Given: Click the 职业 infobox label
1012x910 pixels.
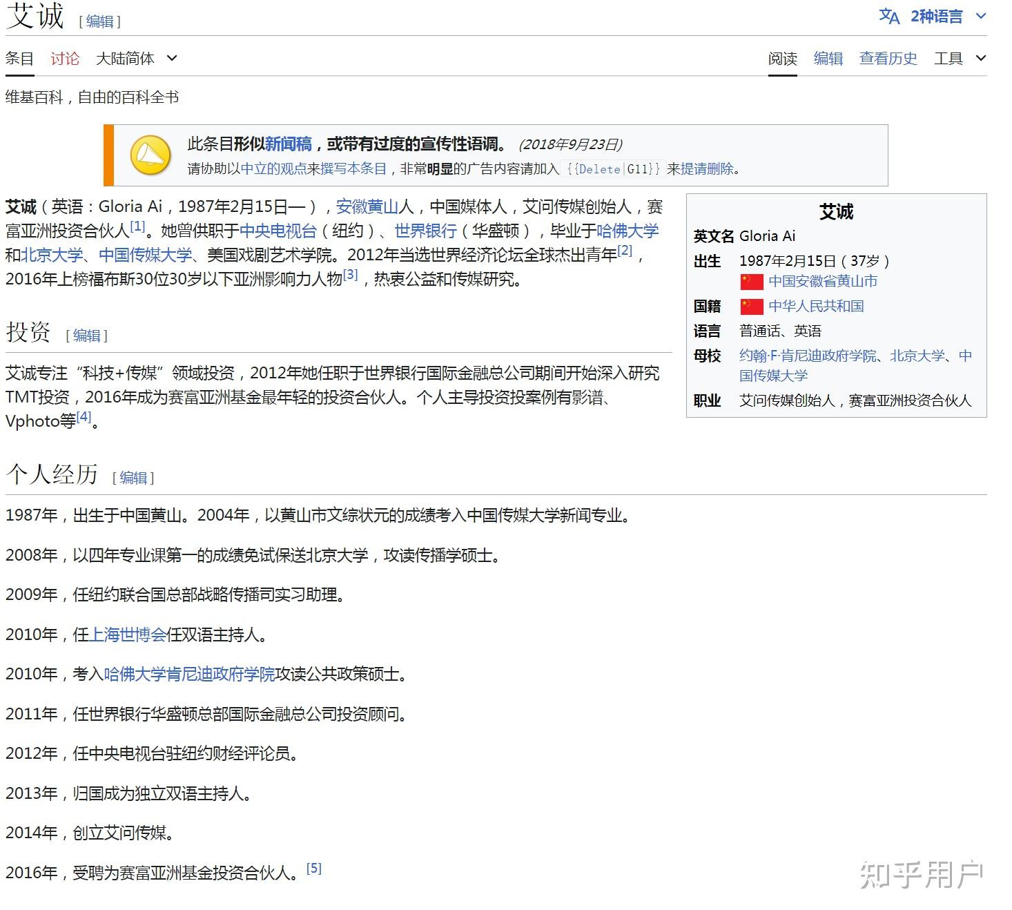Looking at the screenshot, I should point(707,401).
